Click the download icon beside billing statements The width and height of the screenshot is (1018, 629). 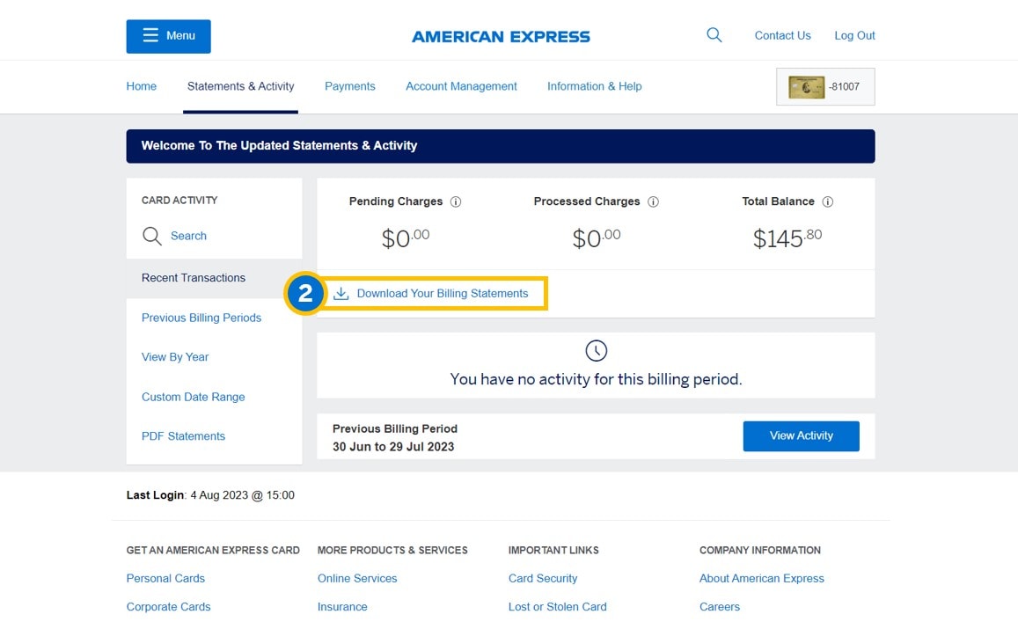click(341, 294)
